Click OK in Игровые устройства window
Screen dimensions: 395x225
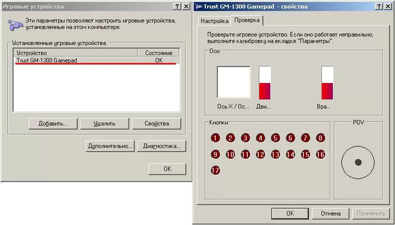click(x=167, y=169)
